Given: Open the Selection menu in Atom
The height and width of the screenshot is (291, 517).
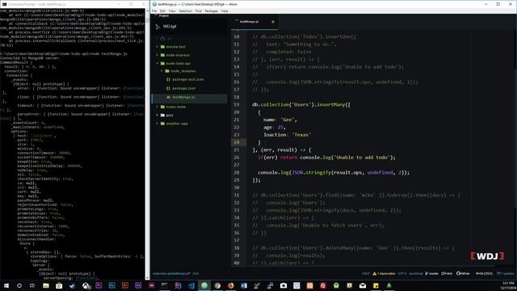Looking at the screenshot, I should (x=185, y=11).
